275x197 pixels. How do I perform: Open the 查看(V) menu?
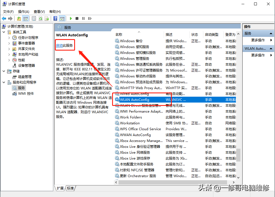pyautogui.click(x=39, y=12)
